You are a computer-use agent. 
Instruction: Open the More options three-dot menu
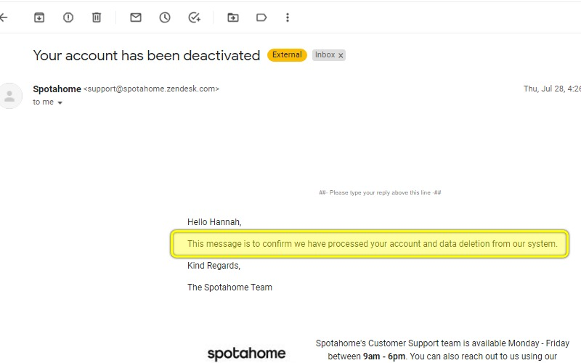click(x=288, y=17)
